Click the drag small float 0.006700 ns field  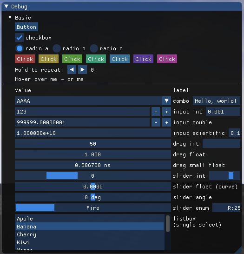coord(93,165)
